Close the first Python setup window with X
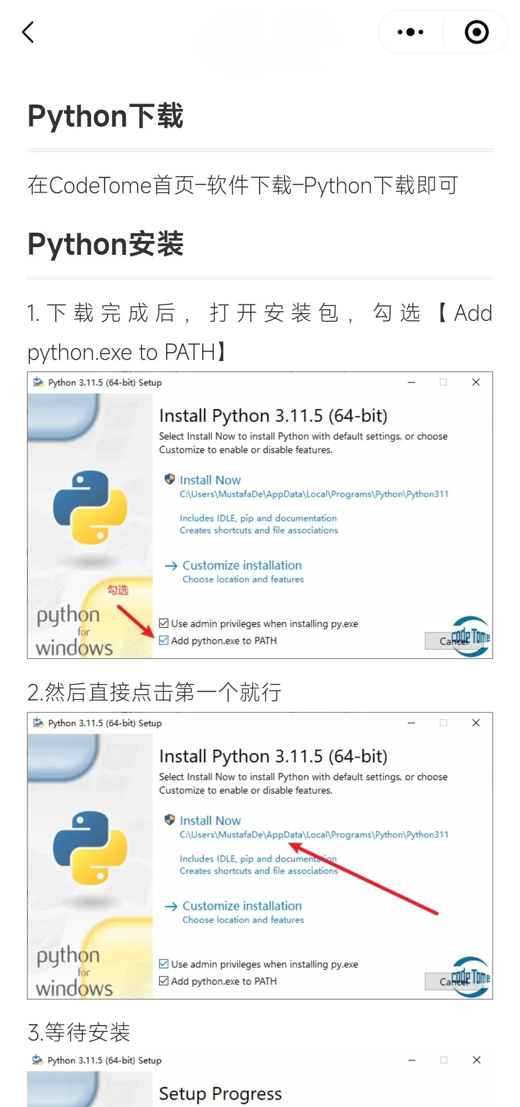Viewport: 520px width, 1107px height. 476,382
